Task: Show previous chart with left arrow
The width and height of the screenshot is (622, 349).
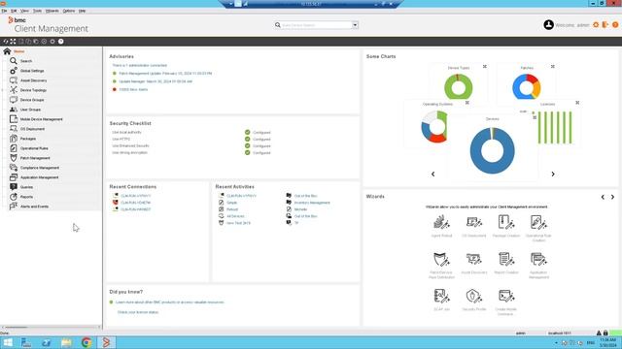Action: tap(433, 174)
